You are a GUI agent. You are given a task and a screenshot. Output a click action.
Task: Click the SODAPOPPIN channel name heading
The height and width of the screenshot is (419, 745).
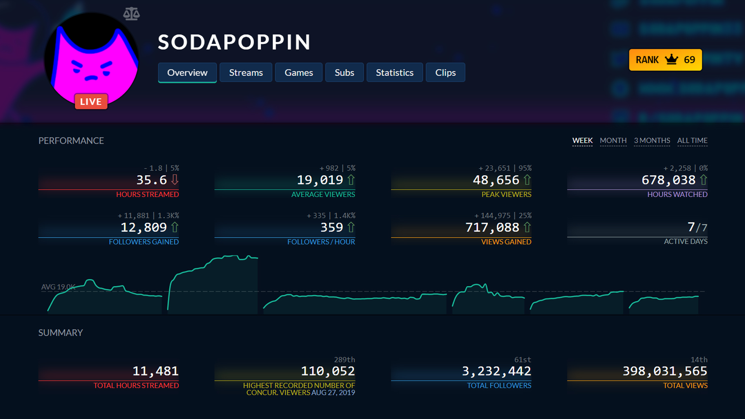(x=234, y=42)
